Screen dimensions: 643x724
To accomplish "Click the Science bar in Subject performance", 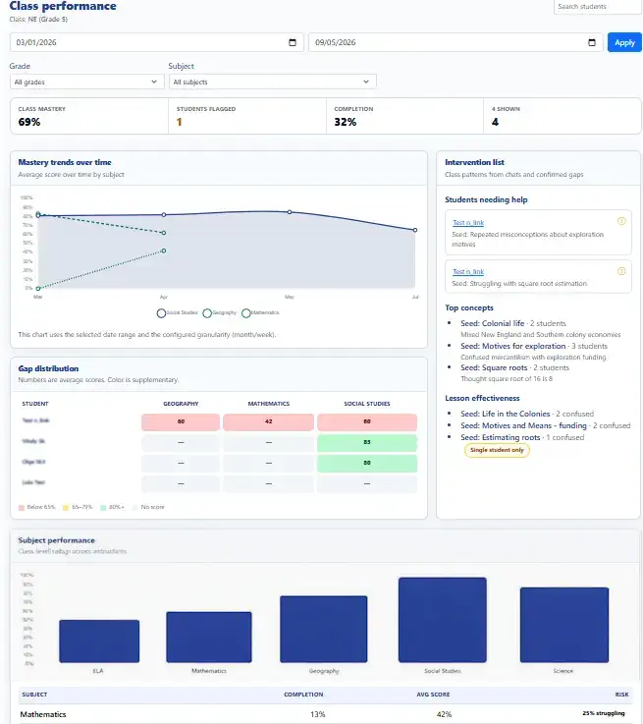I will point(564,625).
